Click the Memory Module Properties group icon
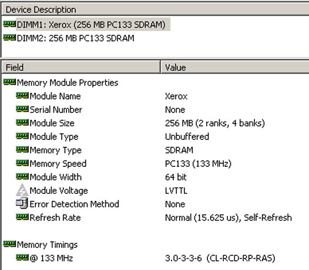309x270 pixels. point(9,82)
